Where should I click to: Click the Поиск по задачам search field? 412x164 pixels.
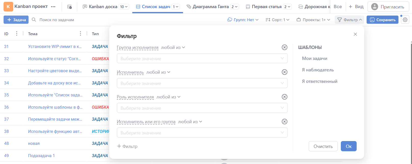[x=57, y=20]
